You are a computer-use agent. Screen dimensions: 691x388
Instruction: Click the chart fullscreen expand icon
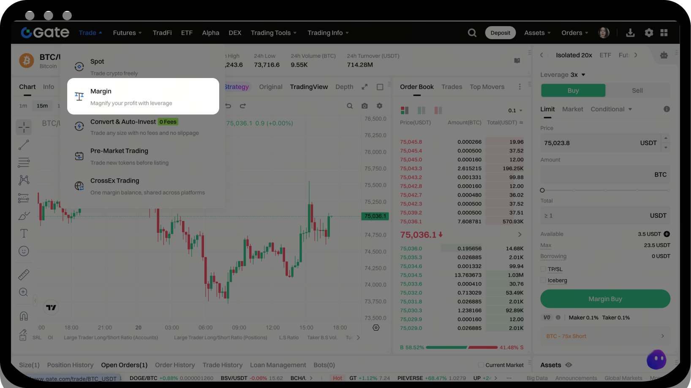[365, 87]
